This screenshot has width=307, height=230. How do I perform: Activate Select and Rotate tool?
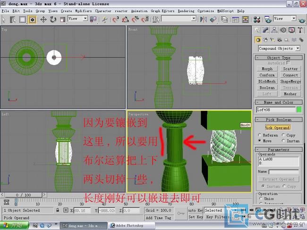pyautogui.click(x=53, y=19)
